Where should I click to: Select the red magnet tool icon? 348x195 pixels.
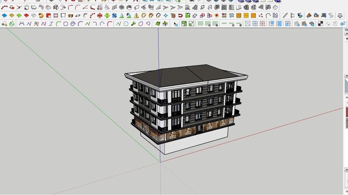pos(181,15)
